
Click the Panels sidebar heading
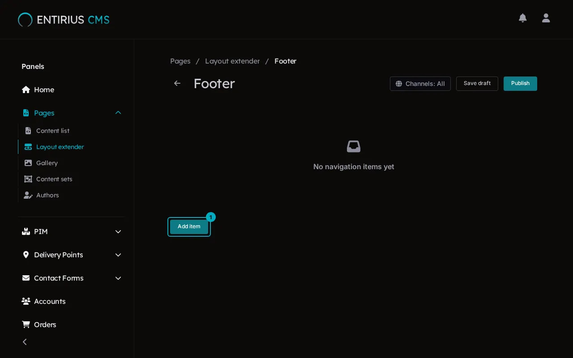(x=33, y=66)
